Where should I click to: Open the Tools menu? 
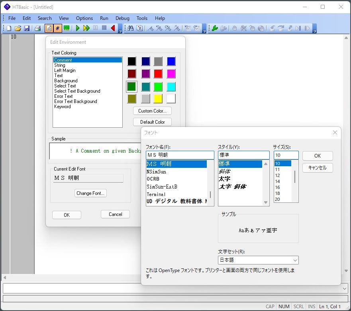point(142,18)
